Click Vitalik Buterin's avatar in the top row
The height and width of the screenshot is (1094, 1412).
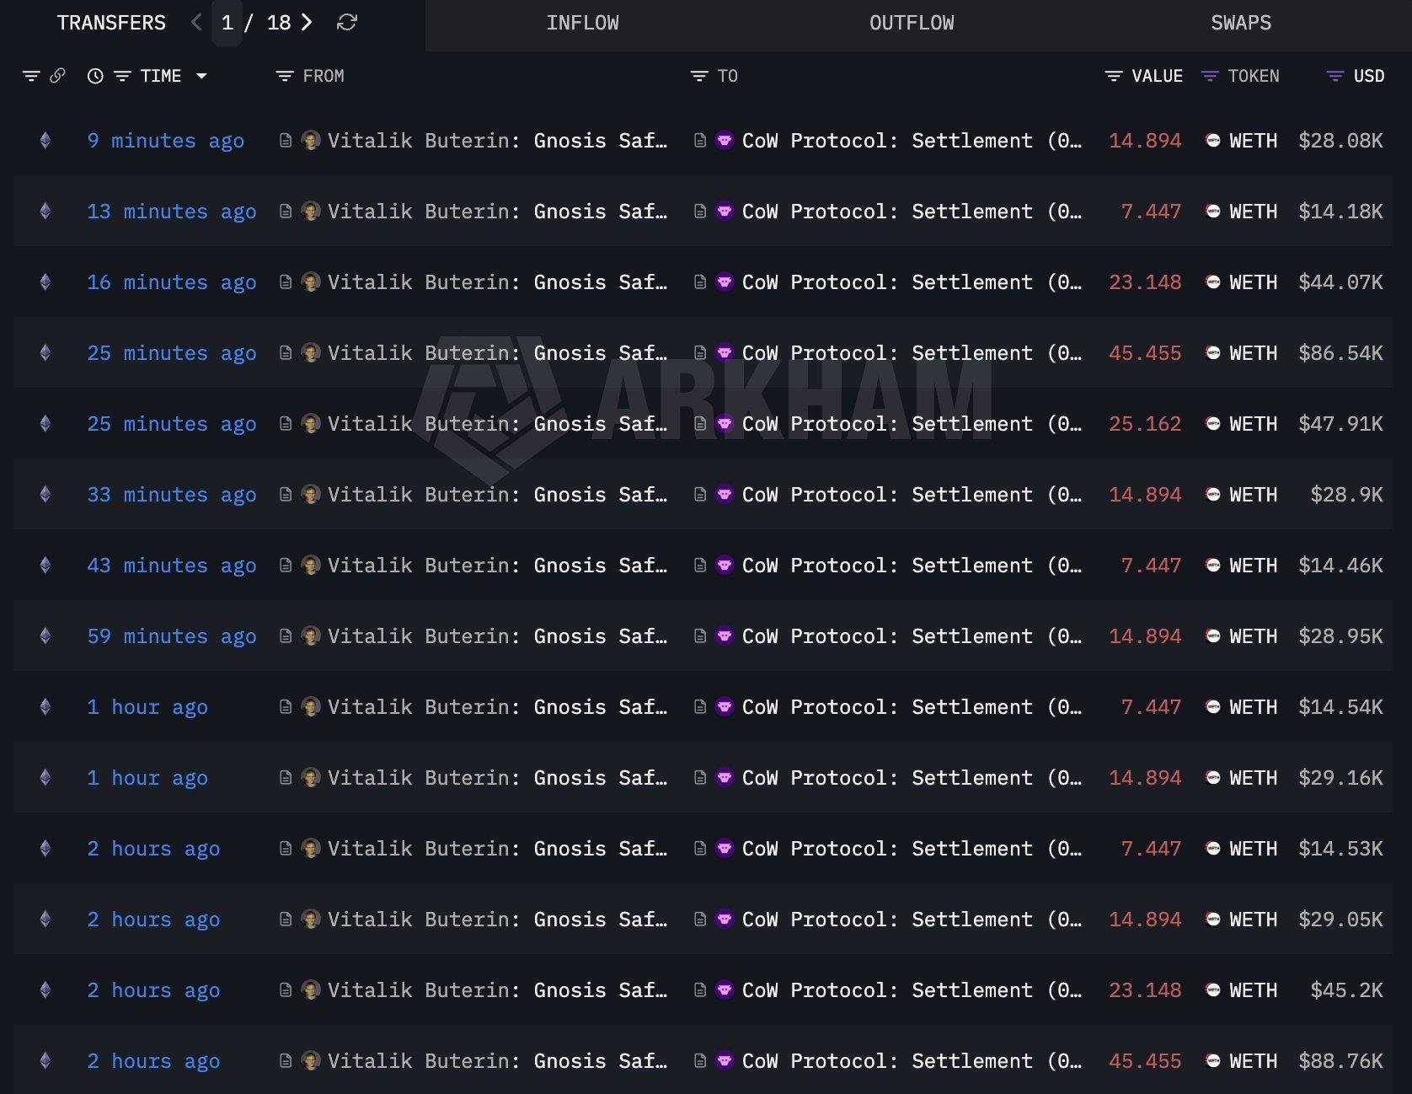[311, 141]
